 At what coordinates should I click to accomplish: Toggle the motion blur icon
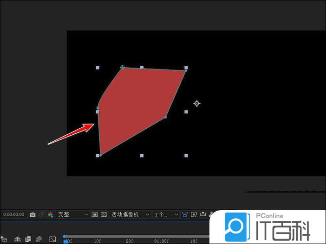[x=39, y=239]
